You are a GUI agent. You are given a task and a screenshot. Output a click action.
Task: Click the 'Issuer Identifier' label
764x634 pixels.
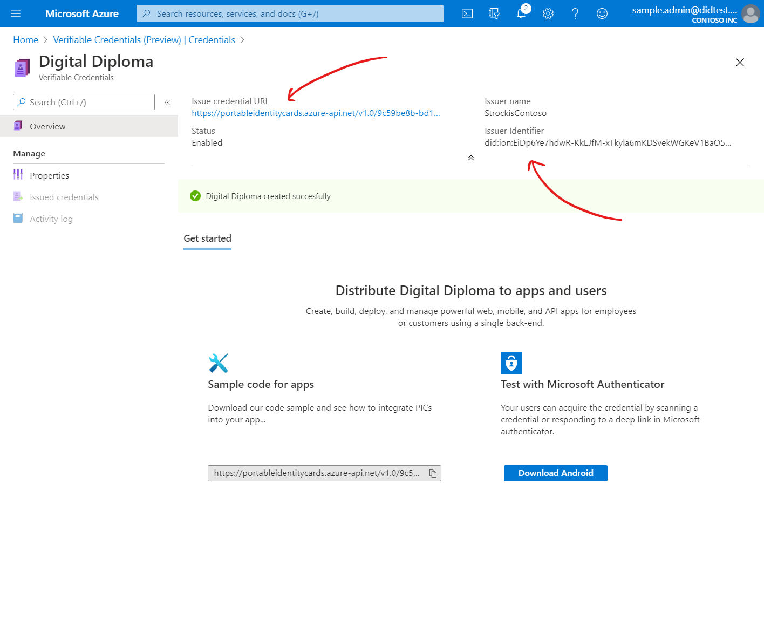pos(514,131)
